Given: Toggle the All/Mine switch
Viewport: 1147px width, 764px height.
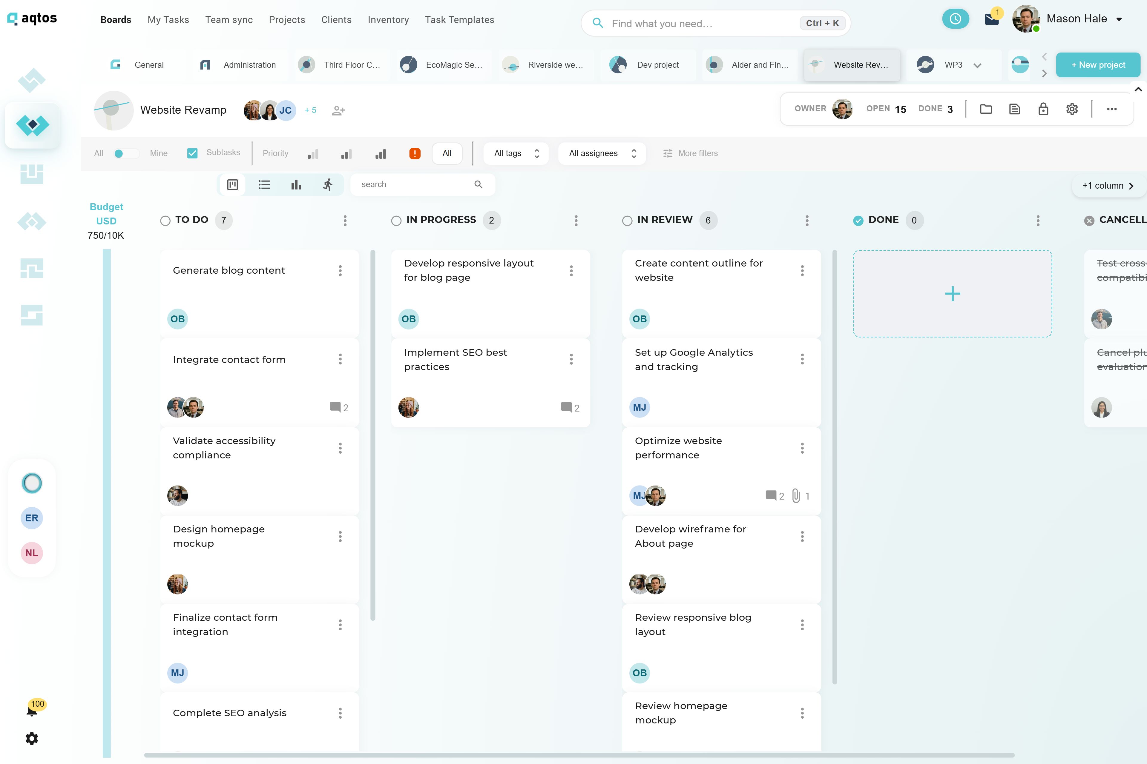Looking at the screenshot, I should click(x=126, y=153).
